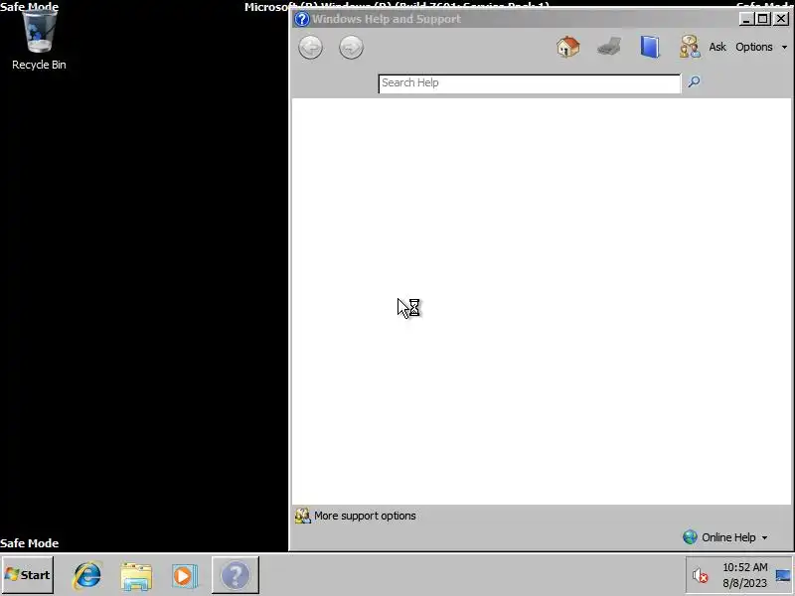Maximize the Help and Support window
This screenshot has width=795, height=596.
[x=762, y=19]
